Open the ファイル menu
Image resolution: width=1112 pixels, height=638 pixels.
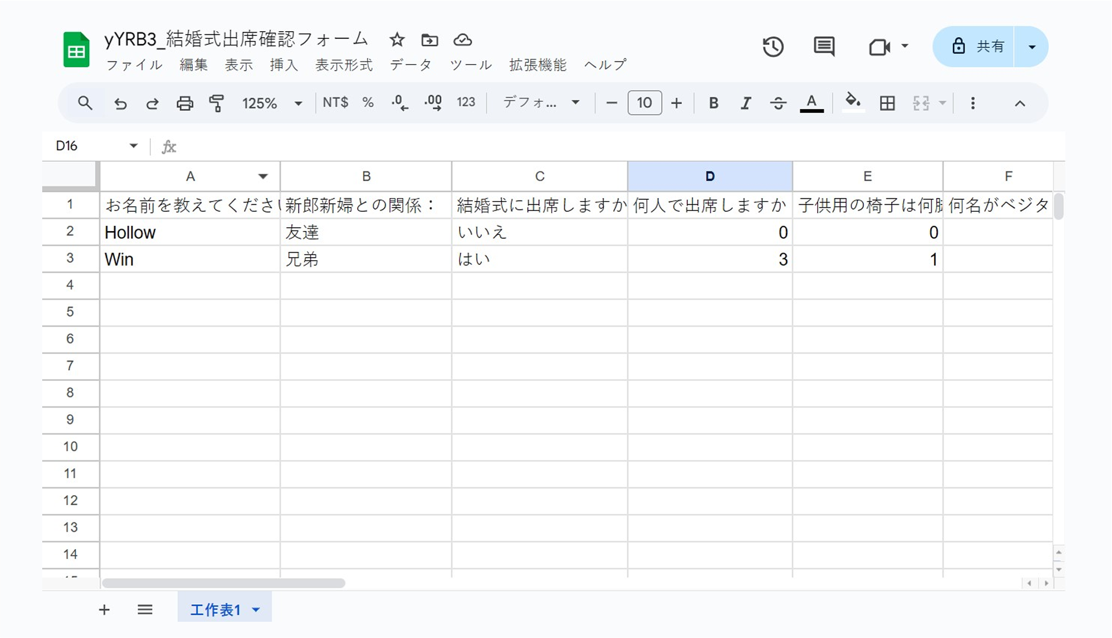(134, 65)
